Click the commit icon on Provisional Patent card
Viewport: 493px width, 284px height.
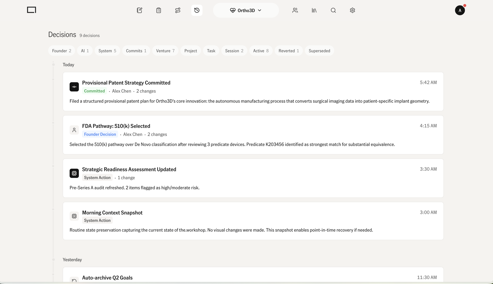tap(74, 87)
